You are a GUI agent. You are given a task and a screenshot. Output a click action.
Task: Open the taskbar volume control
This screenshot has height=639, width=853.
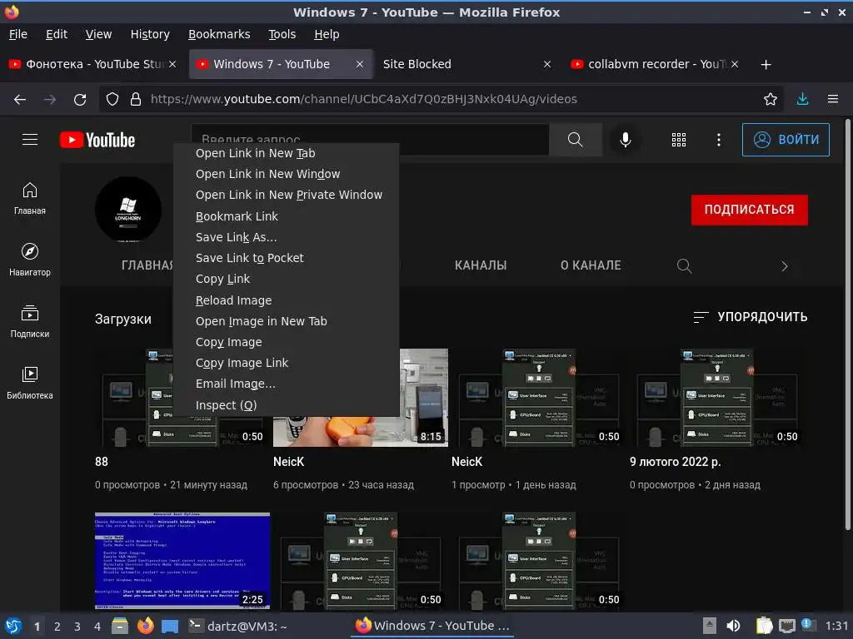pyautogui.click(x=733, y=626)
